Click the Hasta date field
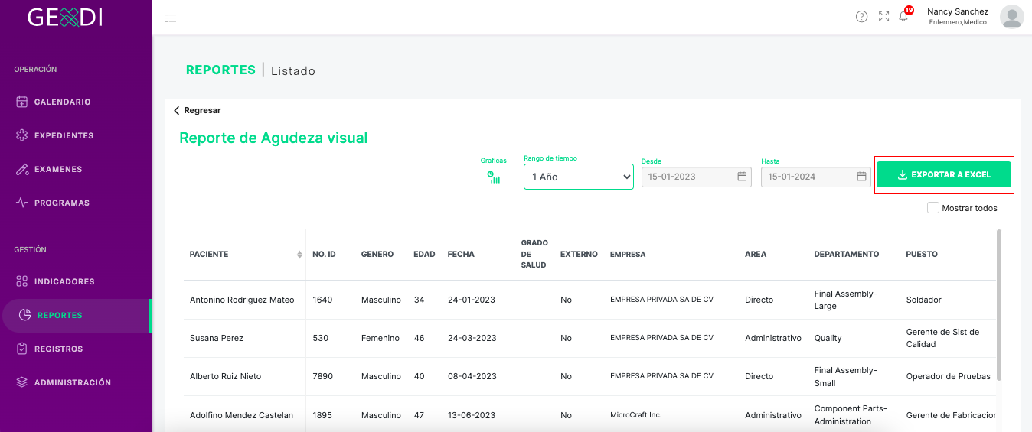This screenshot has width=1032, height=432. click(x=816, y=177)
